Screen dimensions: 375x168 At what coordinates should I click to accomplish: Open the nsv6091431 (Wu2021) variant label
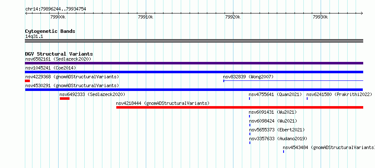[273, 112]
